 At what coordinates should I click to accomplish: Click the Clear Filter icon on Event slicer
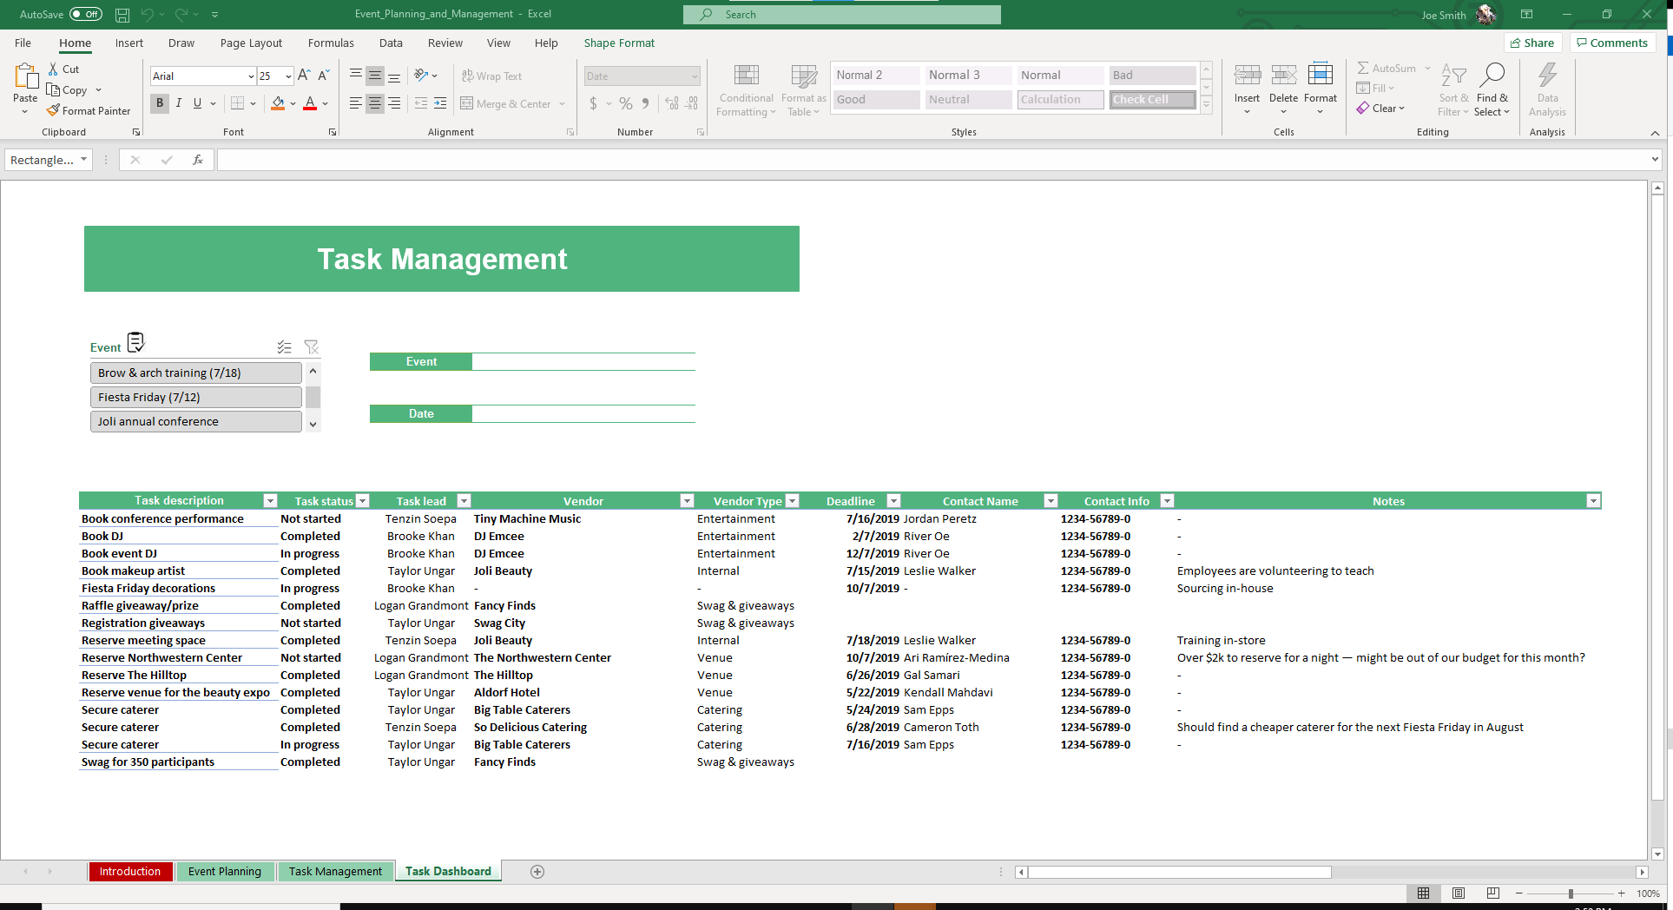click(312, 347)
